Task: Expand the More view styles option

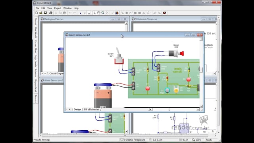Action: point(36,99)
